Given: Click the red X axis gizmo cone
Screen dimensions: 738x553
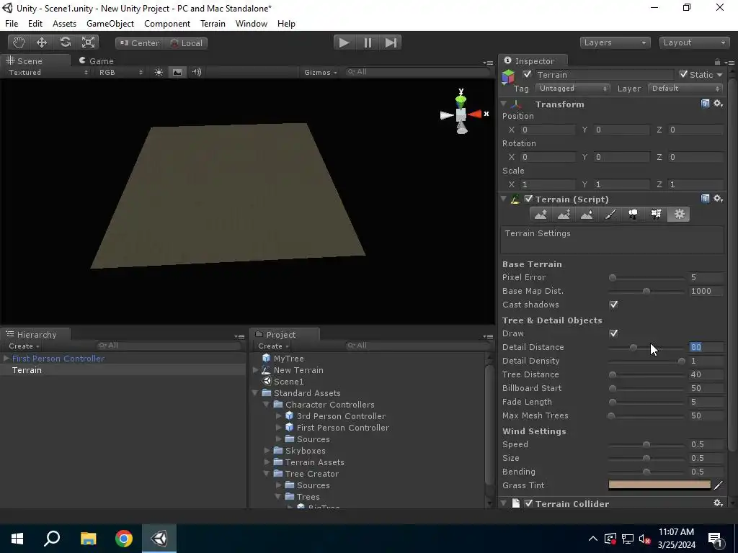Looking at the screenshot, I should [476, 114].
